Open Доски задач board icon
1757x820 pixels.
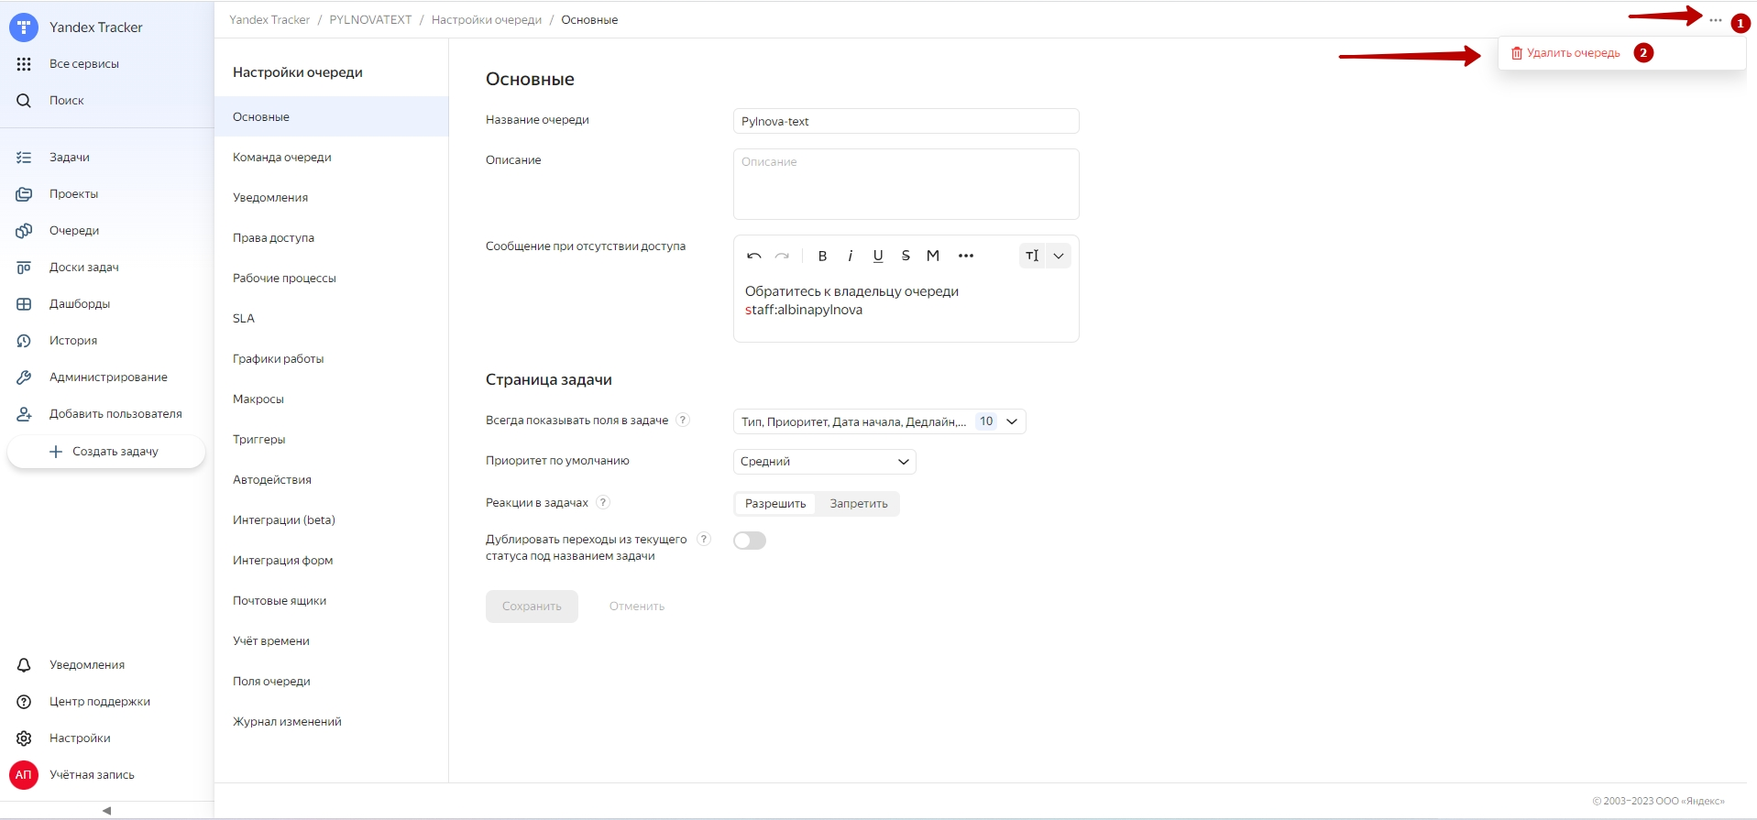tap(24, 268)
